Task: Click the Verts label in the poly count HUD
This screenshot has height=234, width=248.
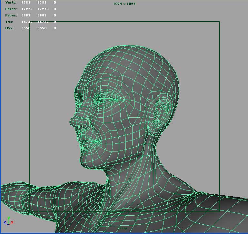Action: [x=11, y=3]
